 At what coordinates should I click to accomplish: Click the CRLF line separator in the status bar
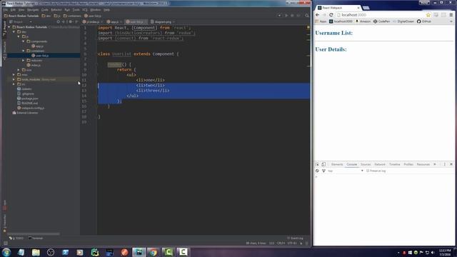tap(281, 243)
